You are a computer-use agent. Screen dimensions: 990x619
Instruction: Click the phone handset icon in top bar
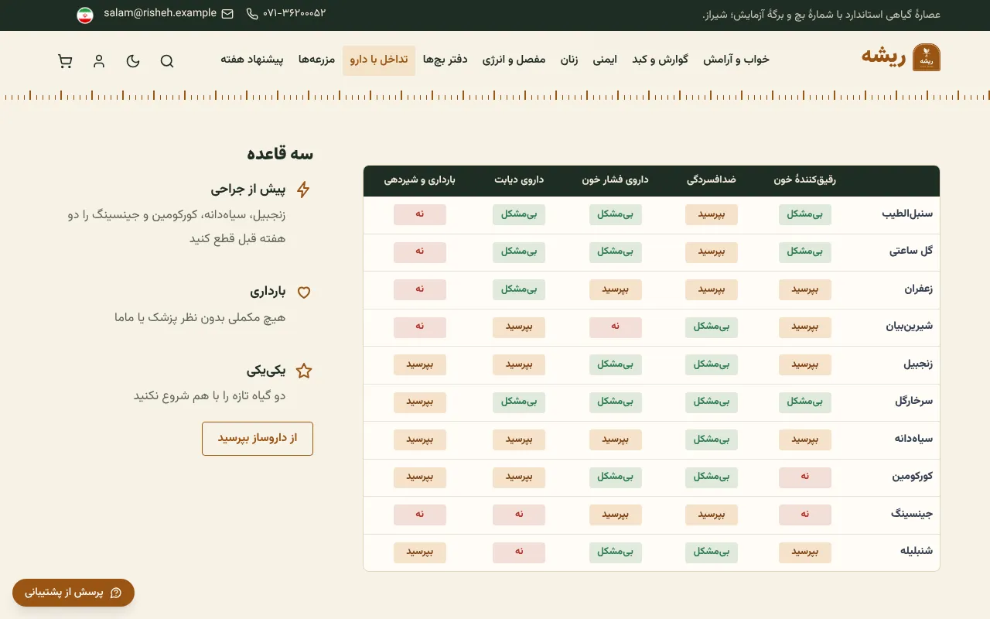click(x=252, y=14)
